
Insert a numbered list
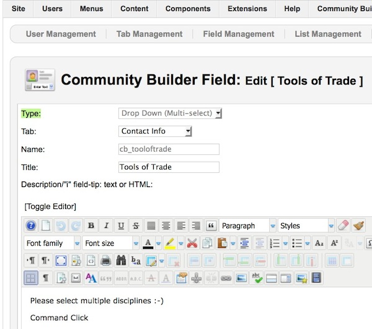275,243
